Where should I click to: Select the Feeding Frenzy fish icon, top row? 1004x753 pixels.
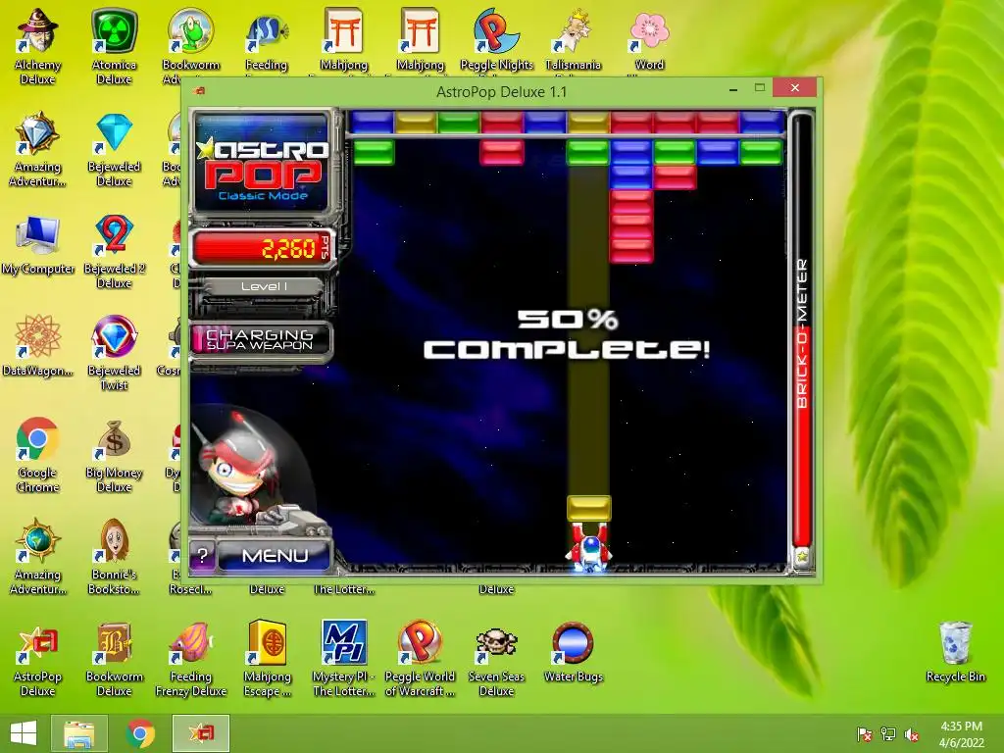[267, 40]
